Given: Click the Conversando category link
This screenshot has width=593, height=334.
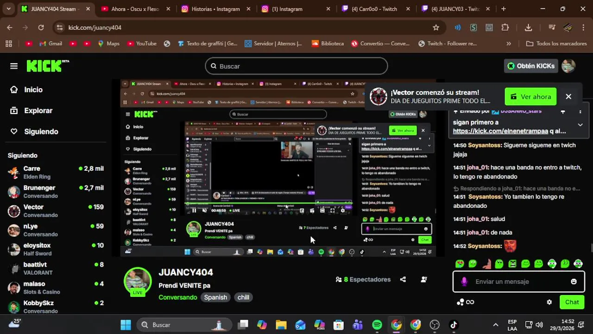Looking at the screenshot, I should (177, 297).
